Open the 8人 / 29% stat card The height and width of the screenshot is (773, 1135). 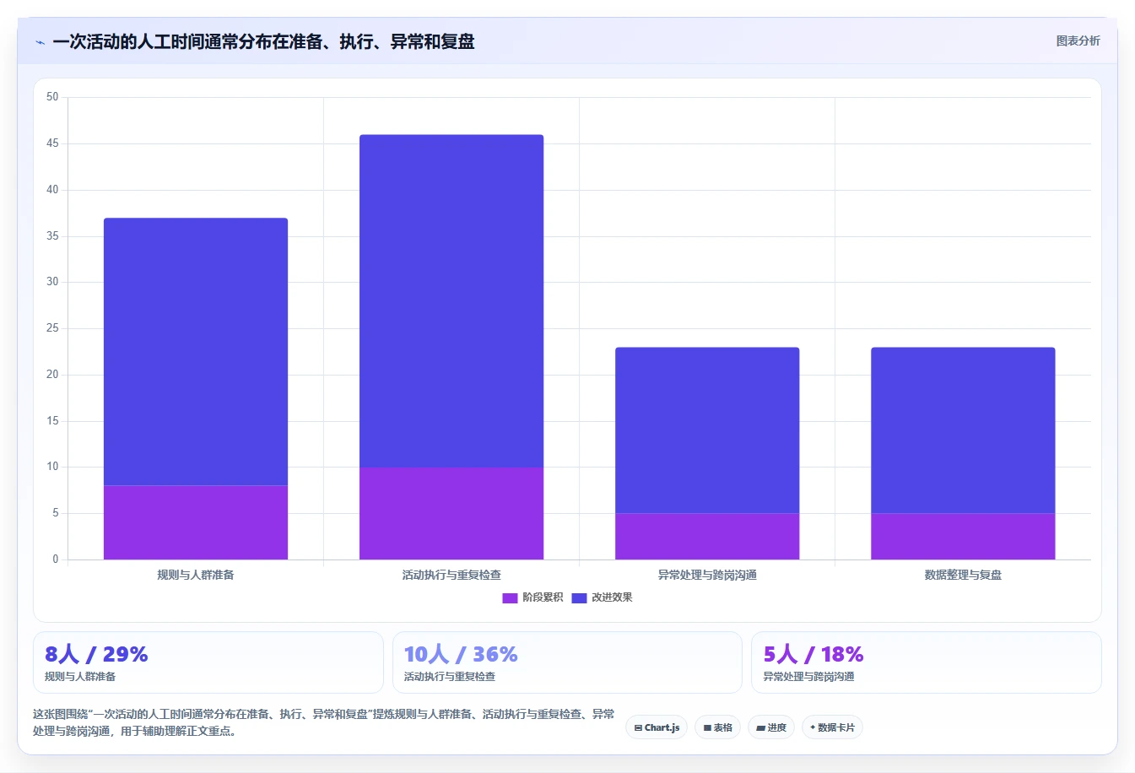click(208, 662)
